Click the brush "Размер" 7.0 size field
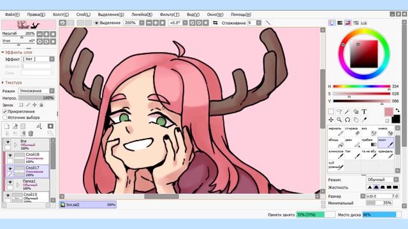Screen dimensions: 408x229 tap(382, 196)
